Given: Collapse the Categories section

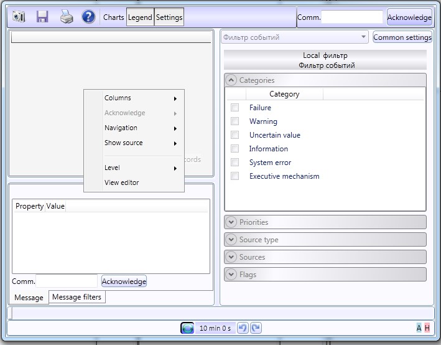Looking at the screenshot, I should coord(231,80).
